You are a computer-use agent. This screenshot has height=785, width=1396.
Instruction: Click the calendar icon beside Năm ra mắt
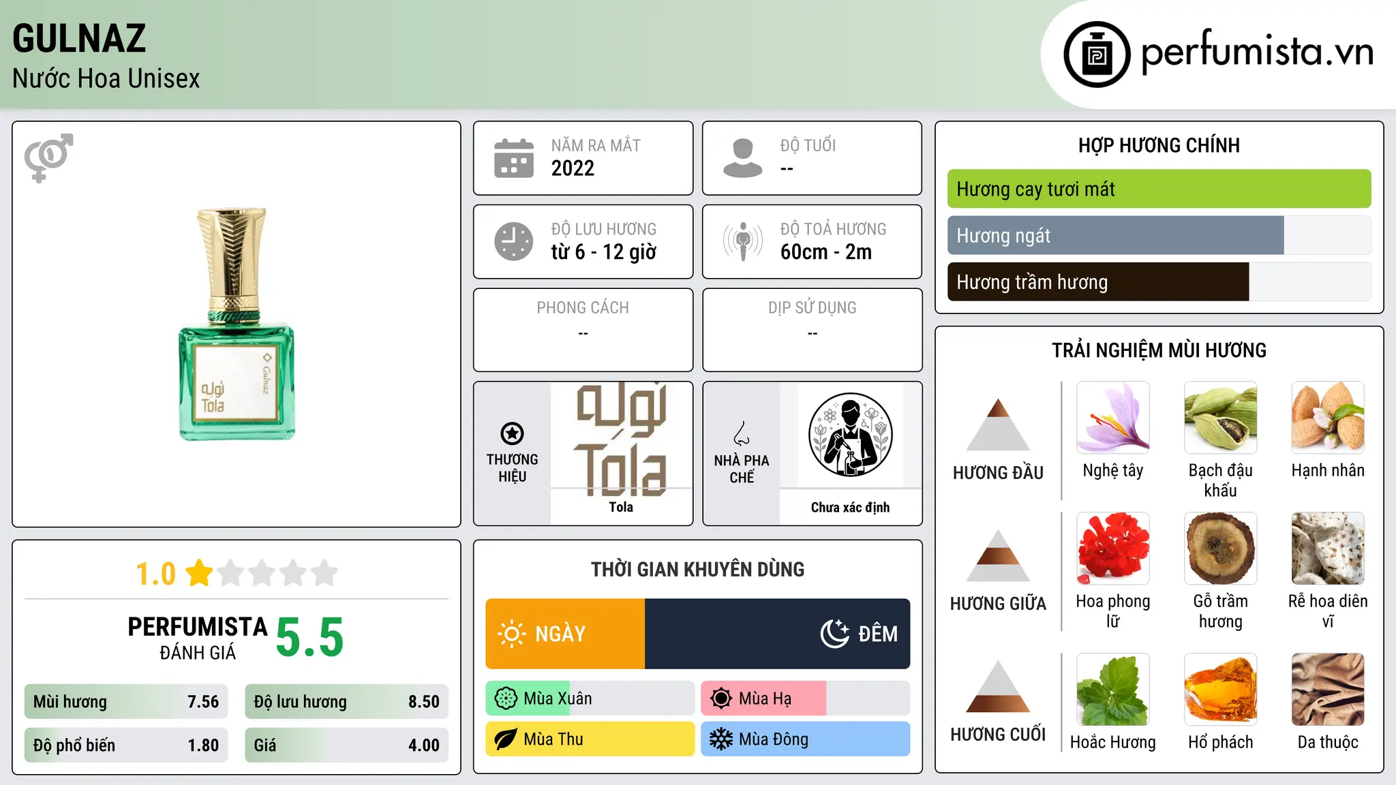coord(514,158)
